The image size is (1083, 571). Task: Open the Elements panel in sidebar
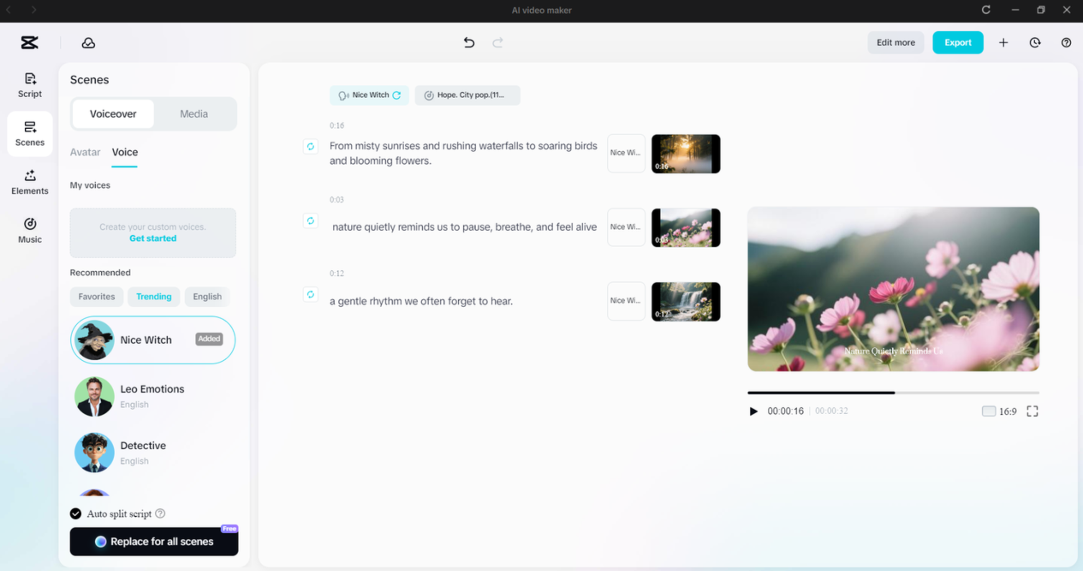29,182
